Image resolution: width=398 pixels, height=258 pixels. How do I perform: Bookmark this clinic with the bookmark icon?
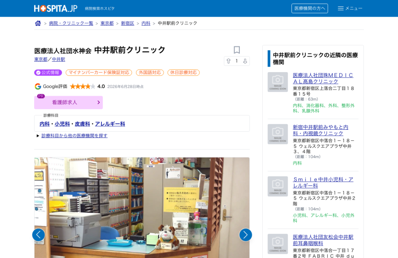237,50
